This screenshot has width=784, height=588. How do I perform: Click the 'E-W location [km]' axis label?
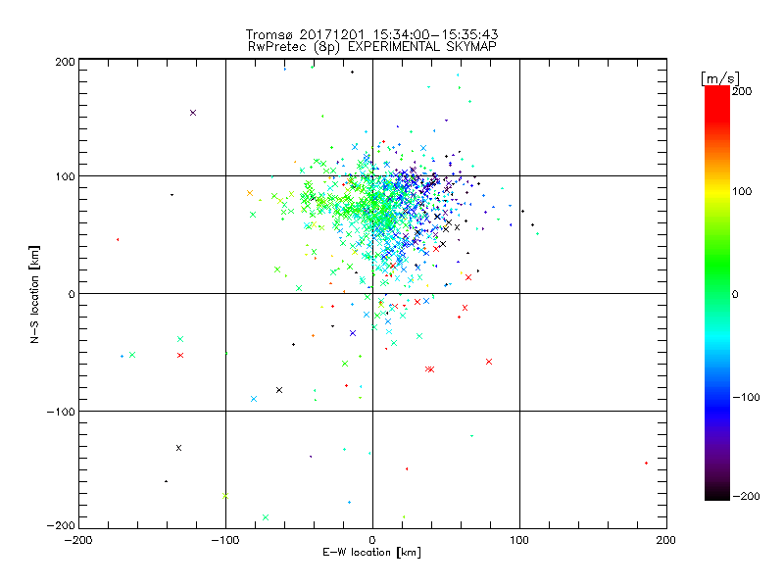coord(371,553)
